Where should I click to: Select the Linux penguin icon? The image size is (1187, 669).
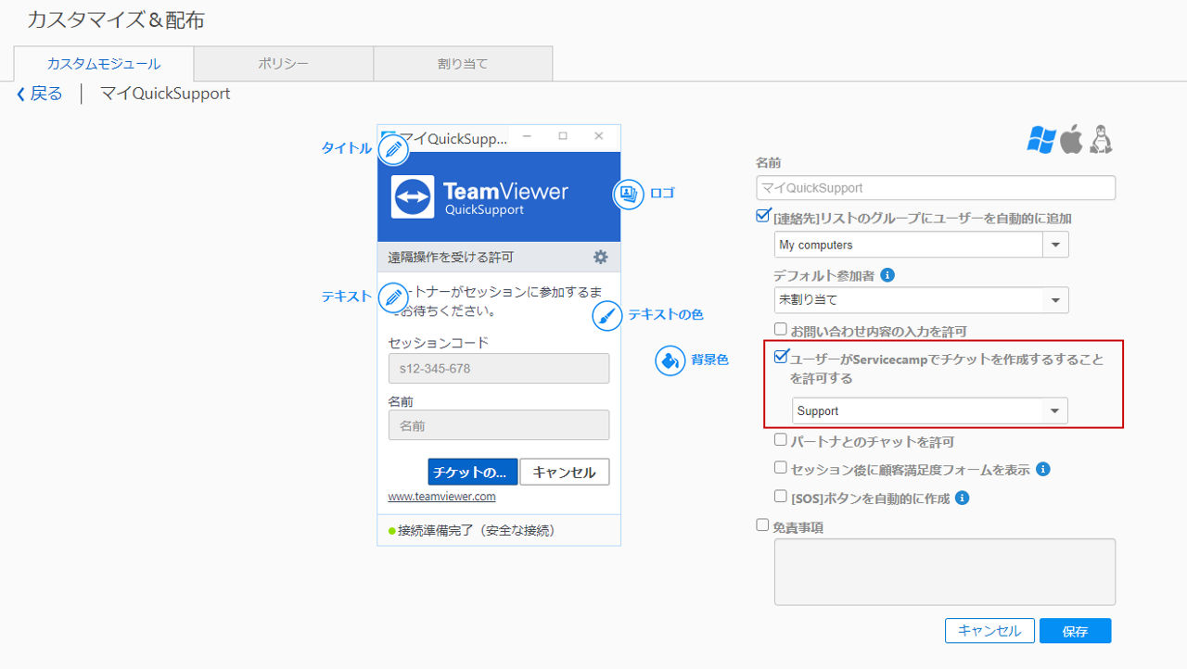pos(1101,139)
